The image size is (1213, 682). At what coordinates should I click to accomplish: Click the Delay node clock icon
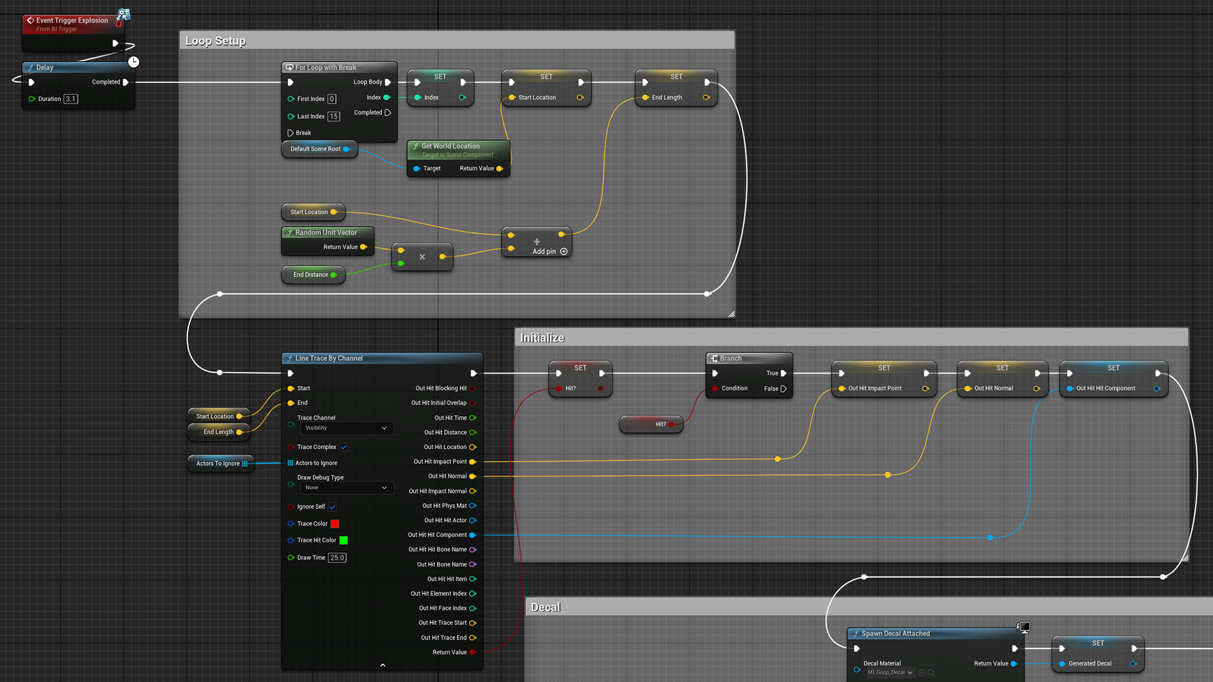(x=134, y=62)
